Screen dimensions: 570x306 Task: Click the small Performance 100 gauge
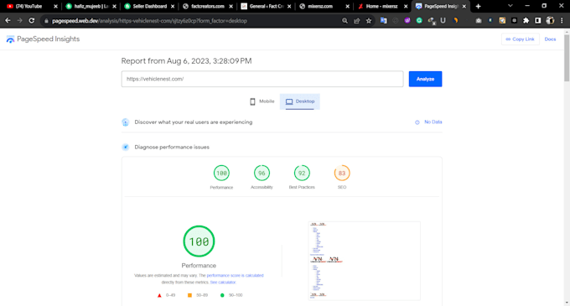tap(221, 174)
